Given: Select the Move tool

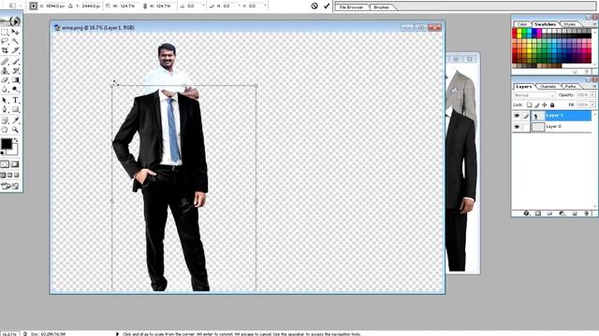Looking at the screenshot, I should tap(15, 32).
